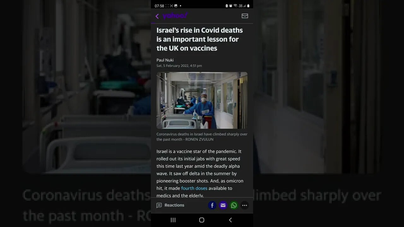Viewport: 404px width, 227px height.
Task: Open the hospital ward article photo
Action: (202, 100)
